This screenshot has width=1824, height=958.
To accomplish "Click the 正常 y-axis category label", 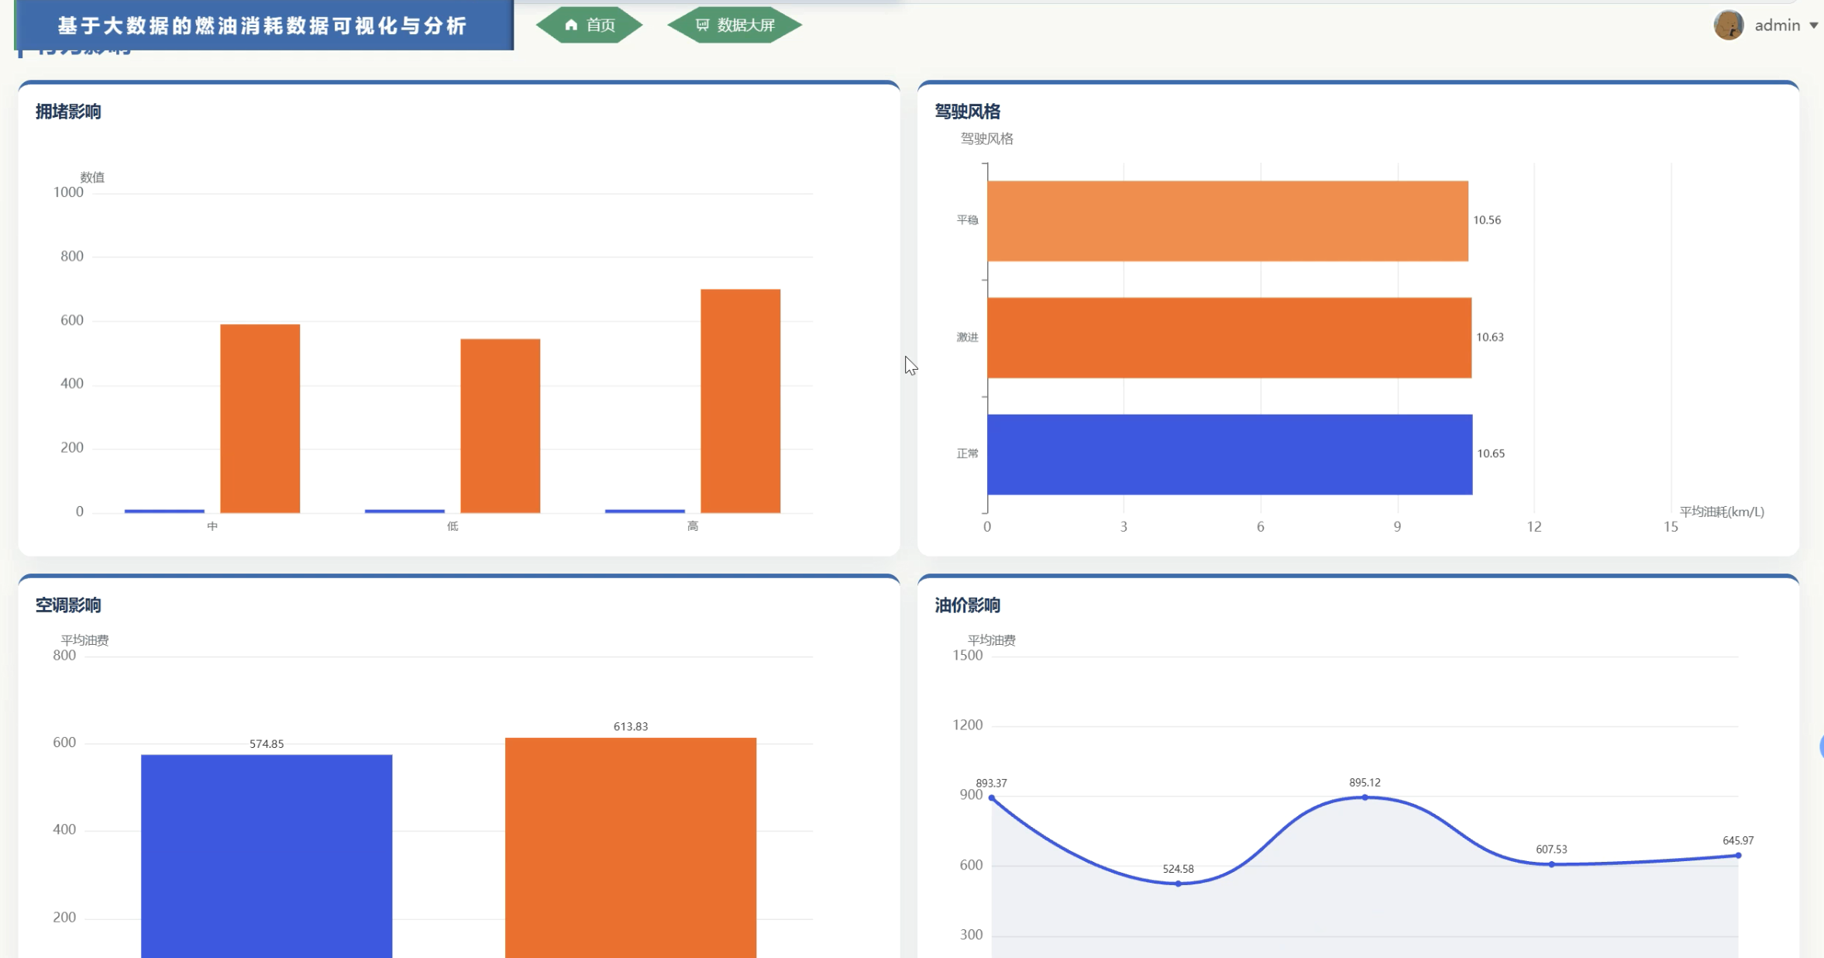I will click(x=967, y=453).
